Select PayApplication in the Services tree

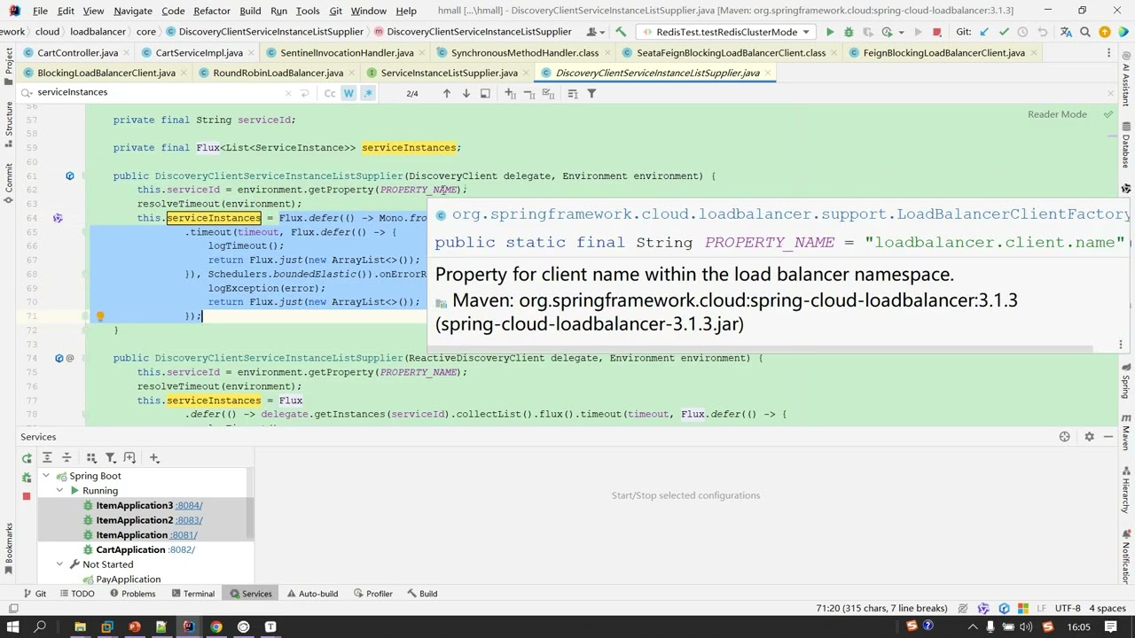[129, 580]
